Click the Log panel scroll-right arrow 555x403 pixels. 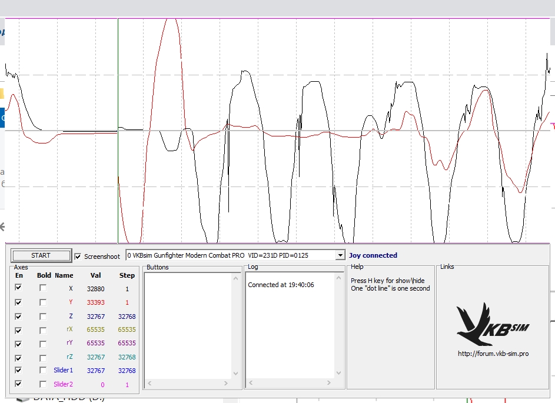coord(330,384)
